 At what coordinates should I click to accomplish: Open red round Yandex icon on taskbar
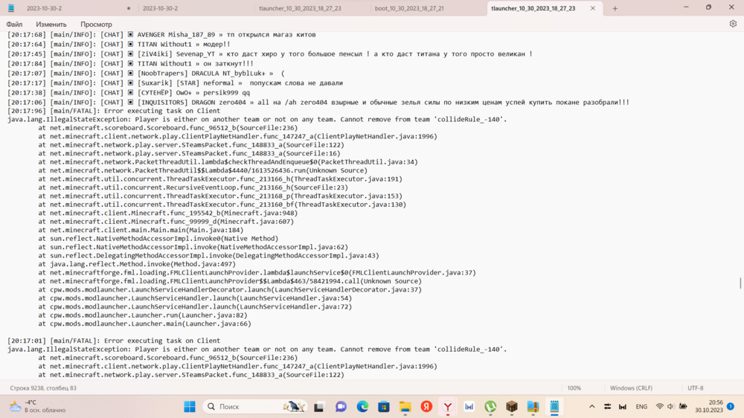click(426, 407)
